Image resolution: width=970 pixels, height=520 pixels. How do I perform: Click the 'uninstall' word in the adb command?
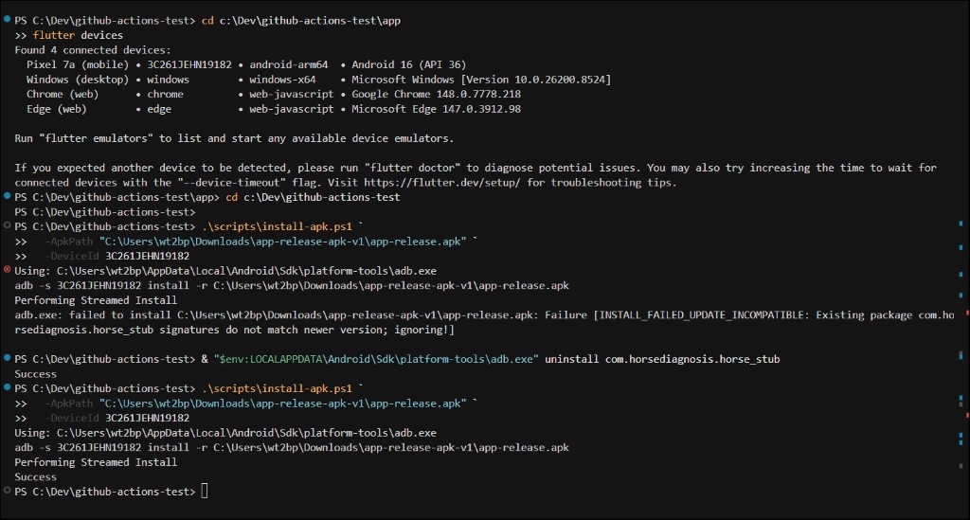click(x=571, y=359)
